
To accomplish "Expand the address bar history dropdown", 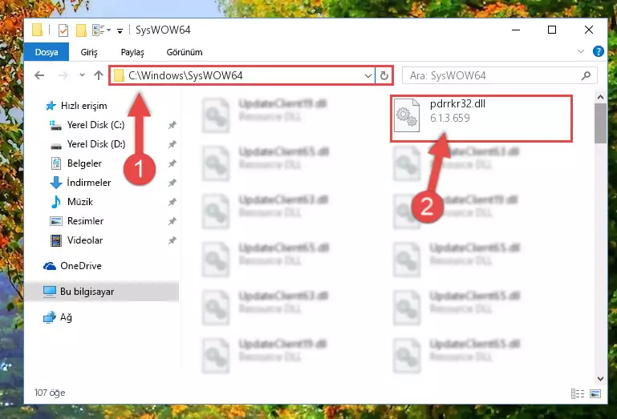I will coord(368,75).
